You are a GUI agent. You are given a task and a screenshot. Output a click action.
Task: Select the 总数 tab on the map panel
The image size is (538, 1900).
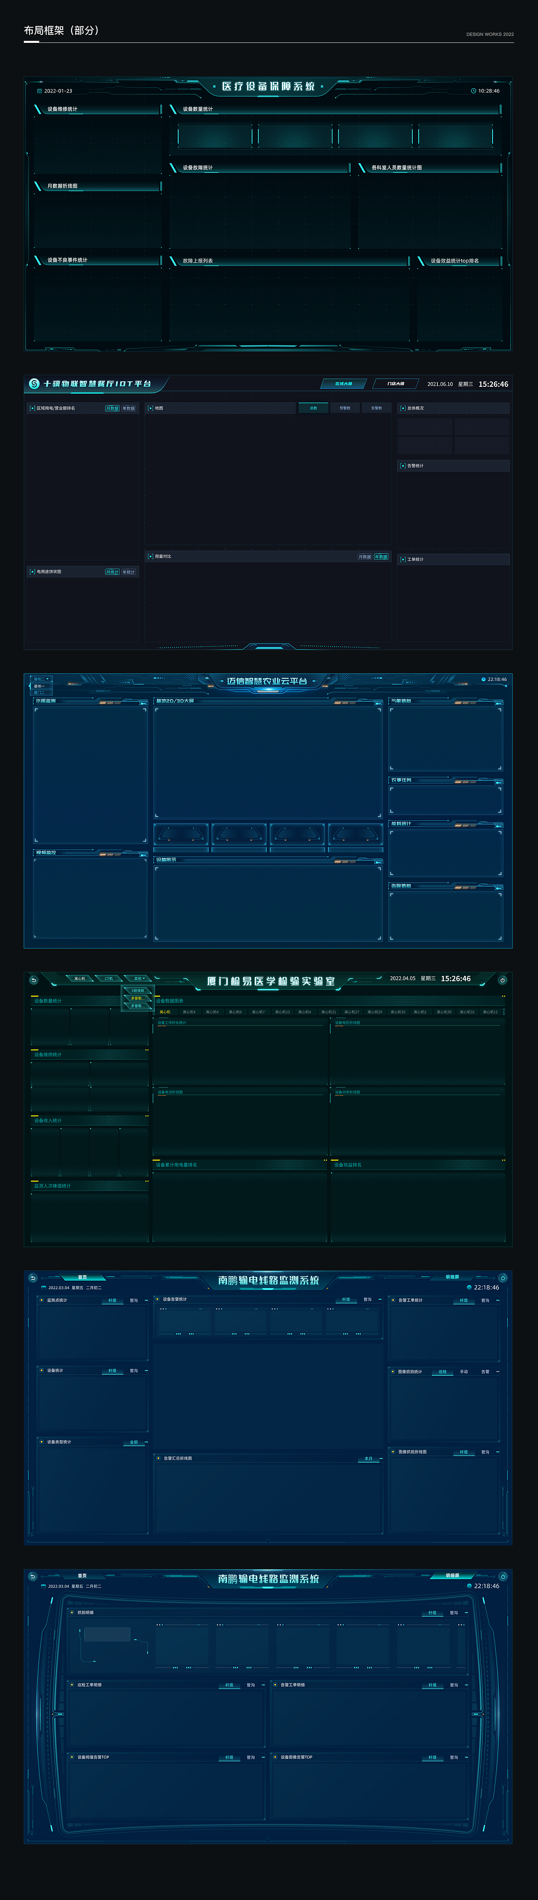(x=313, y=408)
